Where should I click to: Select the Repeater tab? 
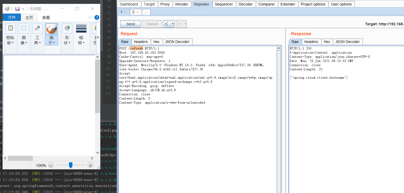[x=202, y=4]
